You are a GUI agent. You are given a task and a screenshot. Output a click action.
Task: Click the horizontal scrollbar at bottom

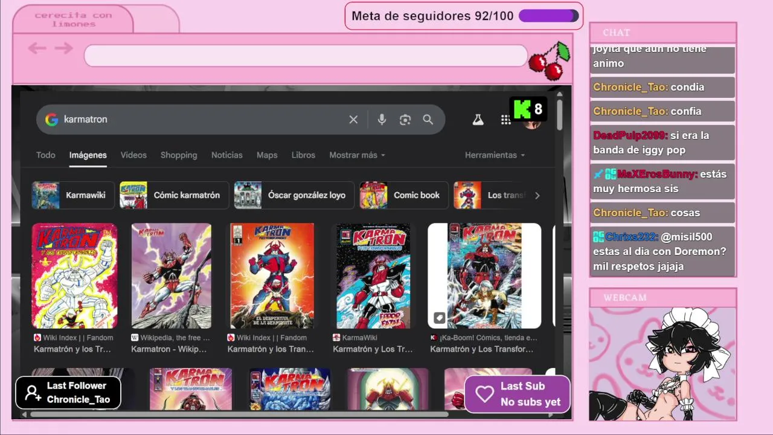(239, 414)
